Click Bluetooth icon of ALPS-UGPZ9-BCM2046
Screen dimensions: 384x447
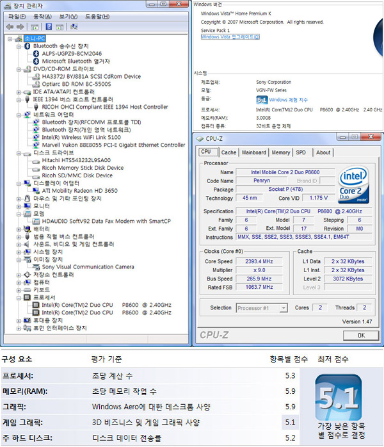(36, 54)
